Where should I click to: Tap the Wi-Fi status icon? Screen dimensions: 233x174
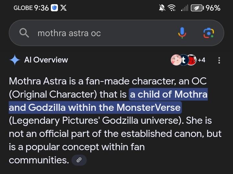pyautogui.click(x=172, y=8)
